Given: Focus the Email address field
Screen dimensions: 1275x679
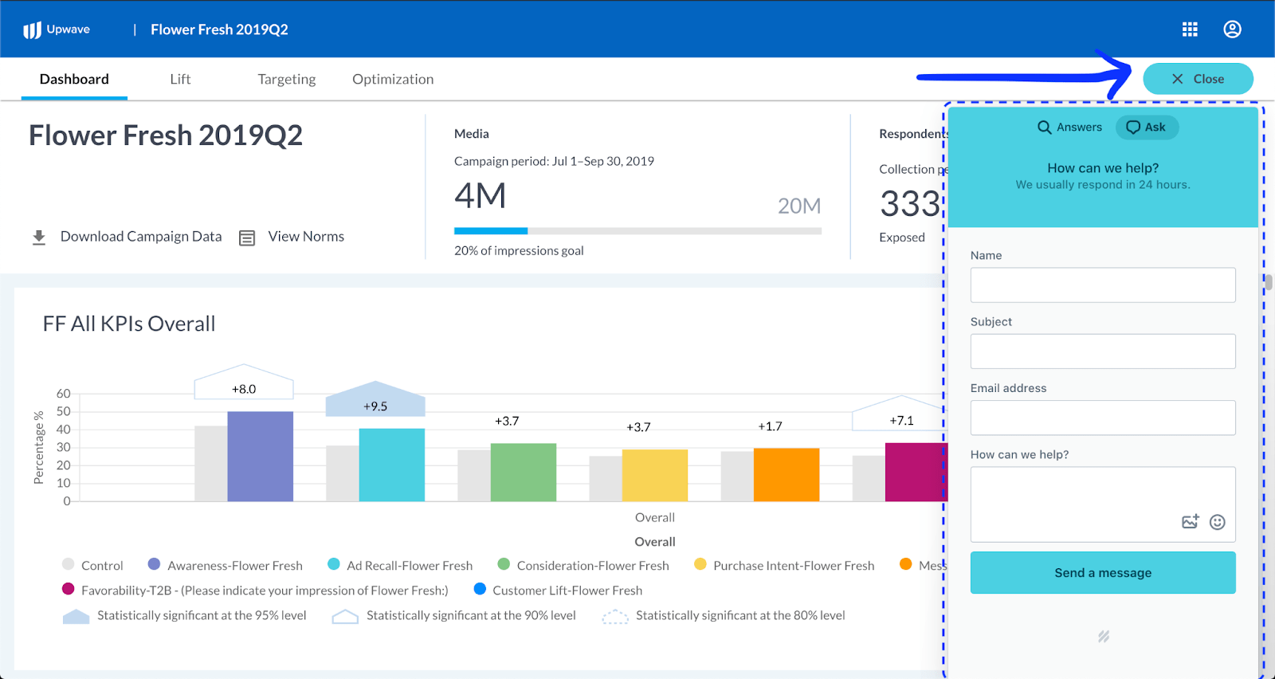Looking at the screenshot, I should [1103, 418].
